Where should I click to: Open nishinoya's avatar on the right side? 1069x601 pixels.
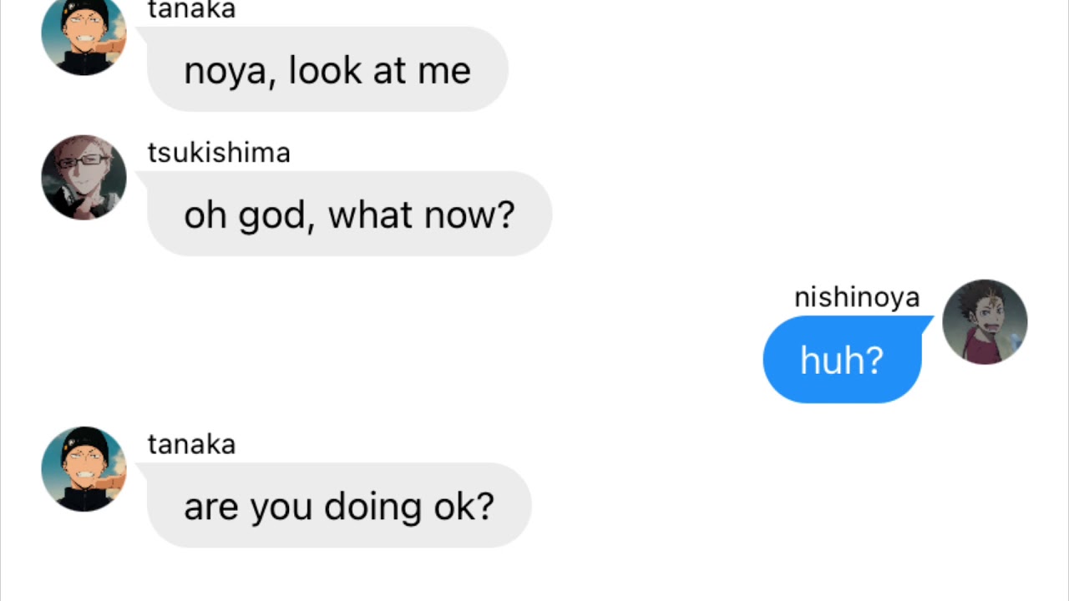[x=985, y=322]
